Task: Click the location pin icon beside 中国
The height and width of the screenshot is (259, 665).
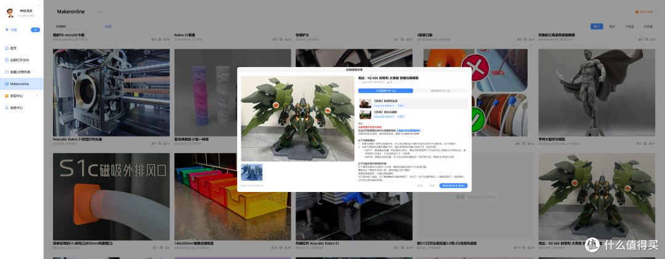Action: 6,30
